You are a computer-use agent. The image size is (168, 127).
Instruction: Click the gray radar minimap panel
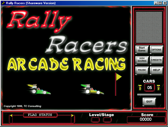click(x=149, y=27)
